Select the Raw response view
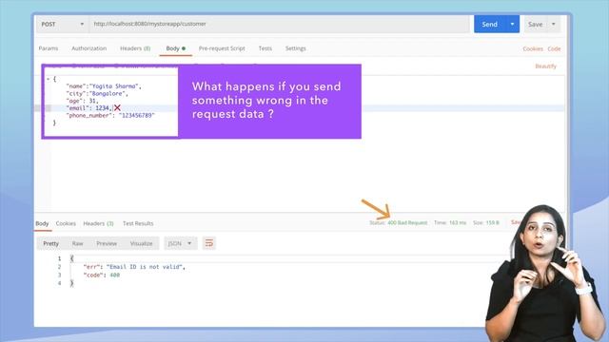The height and width of the screenshot is (342, 609). pyautogui.click(x=78, y=243)
